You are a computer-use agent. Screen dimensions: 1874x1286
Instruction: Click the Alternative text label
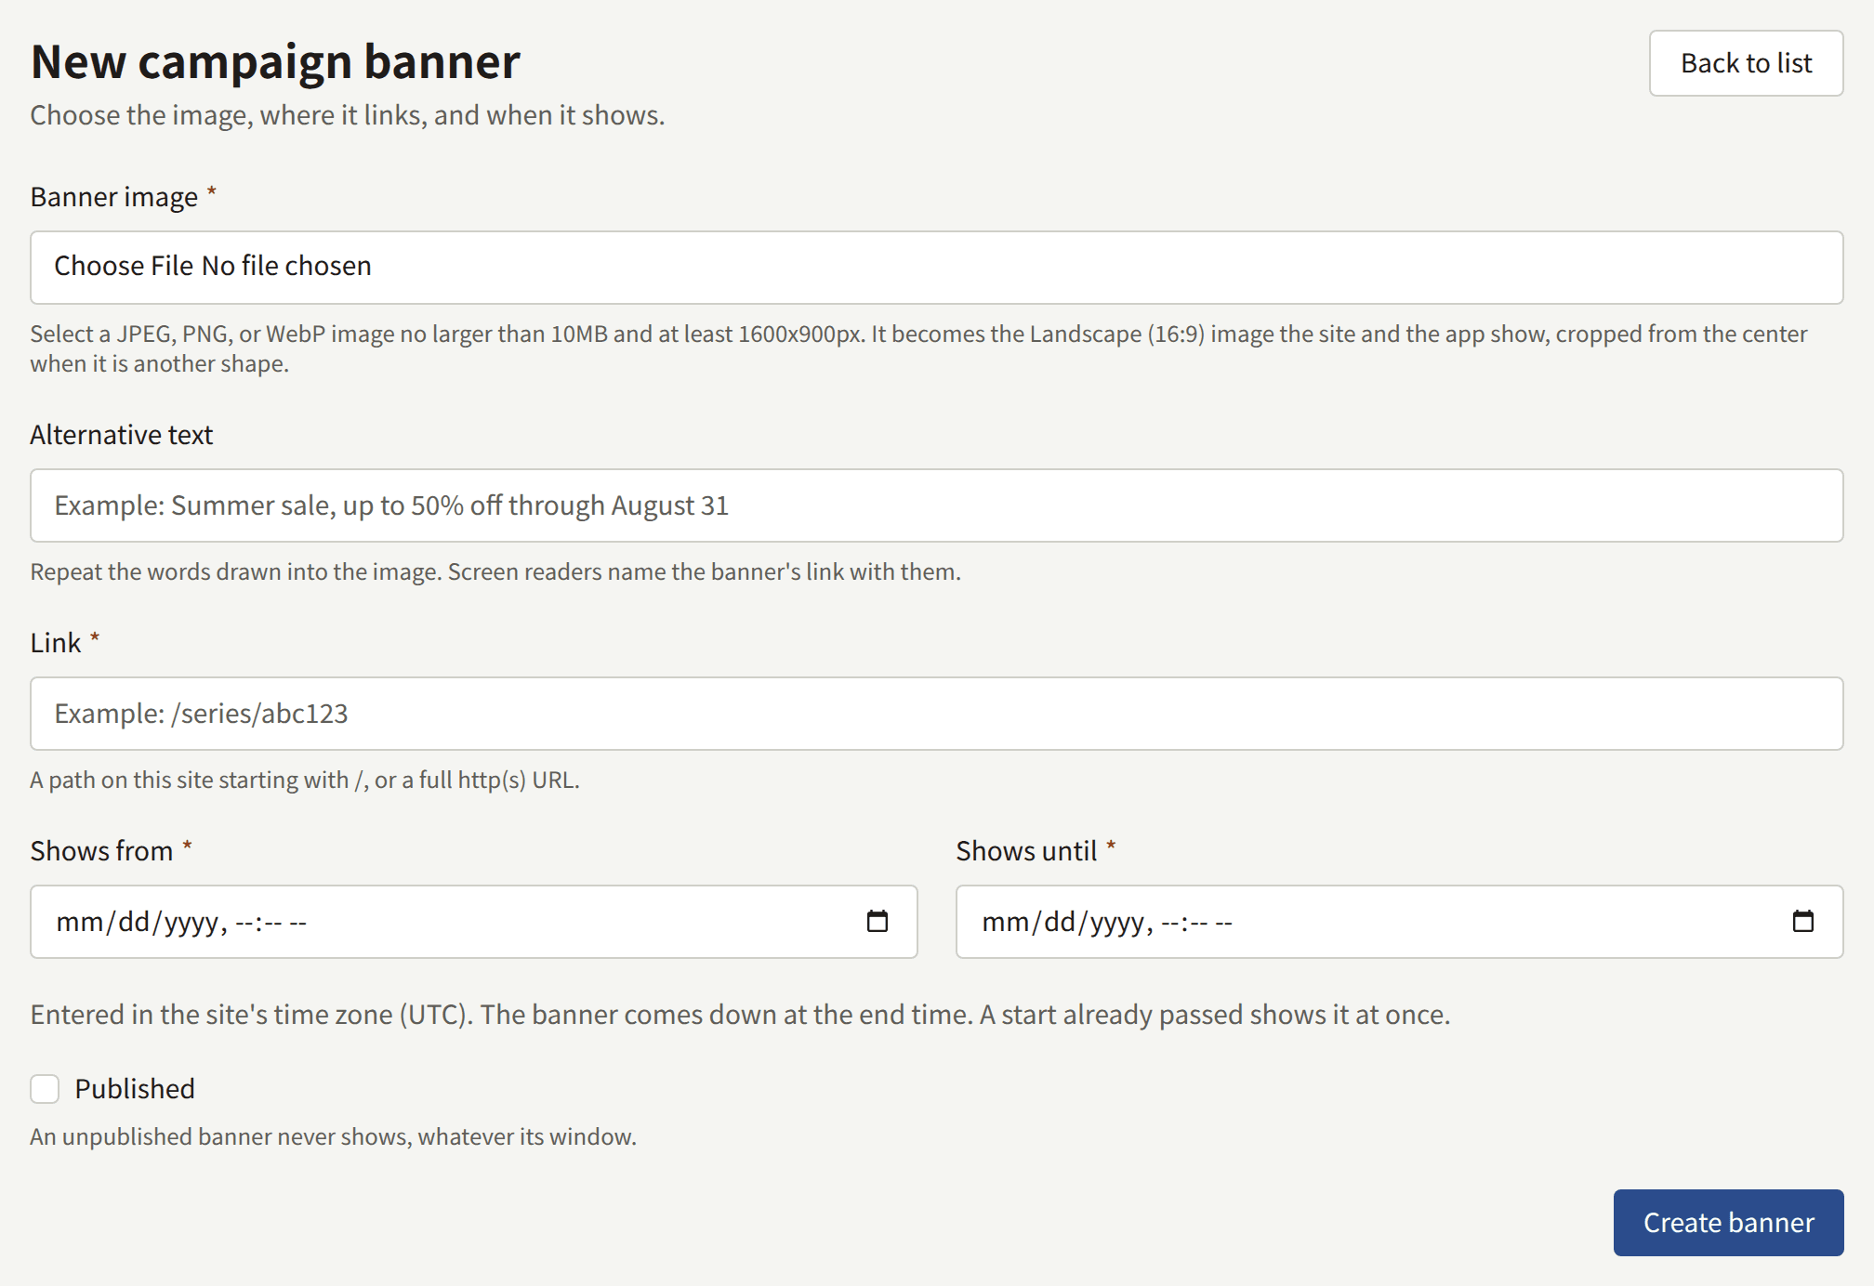pyautogui.click(x=122, y=435)
